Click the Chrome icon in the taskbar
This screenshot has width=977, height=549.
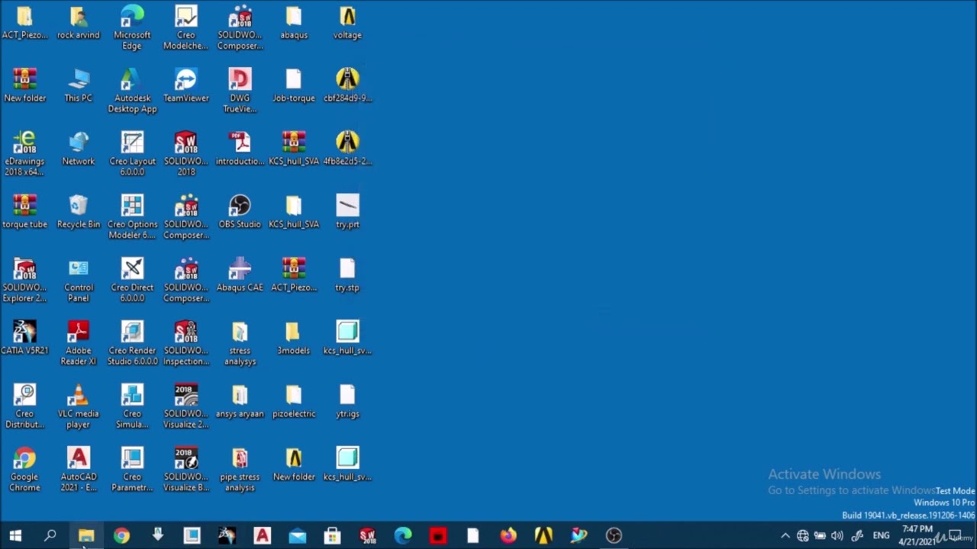coord(121,535)
